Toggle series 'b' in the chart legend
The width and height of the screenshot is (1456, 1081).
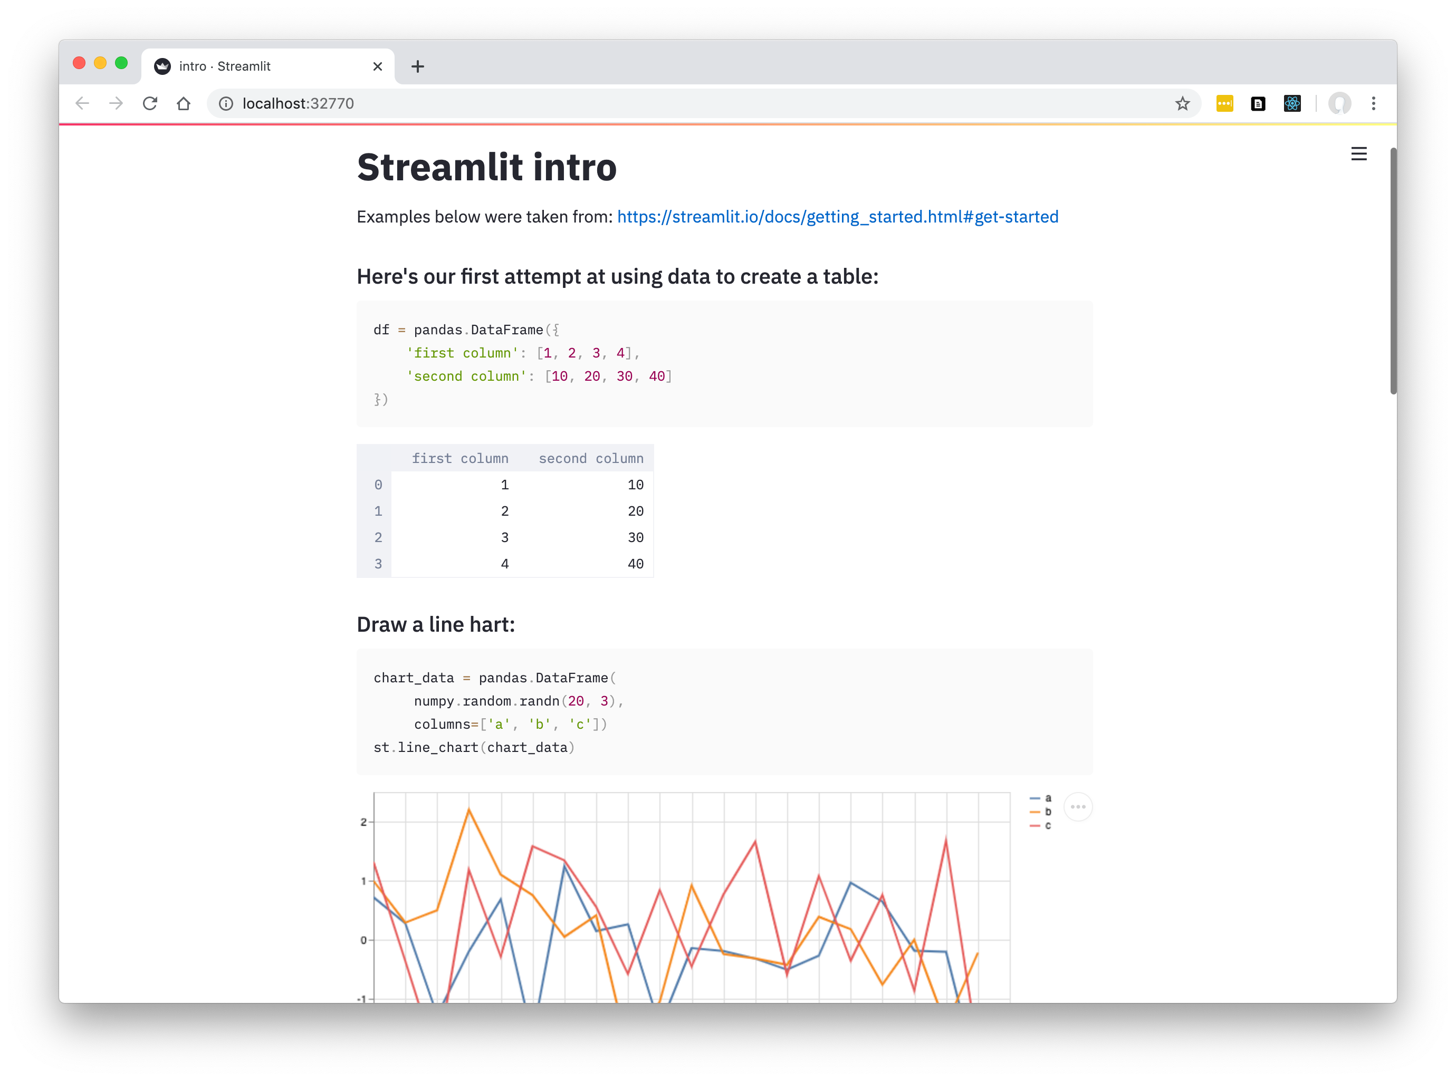point(1048,812)
